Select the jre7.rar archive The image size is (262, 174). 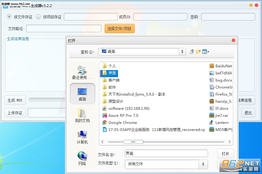(219, 116)
